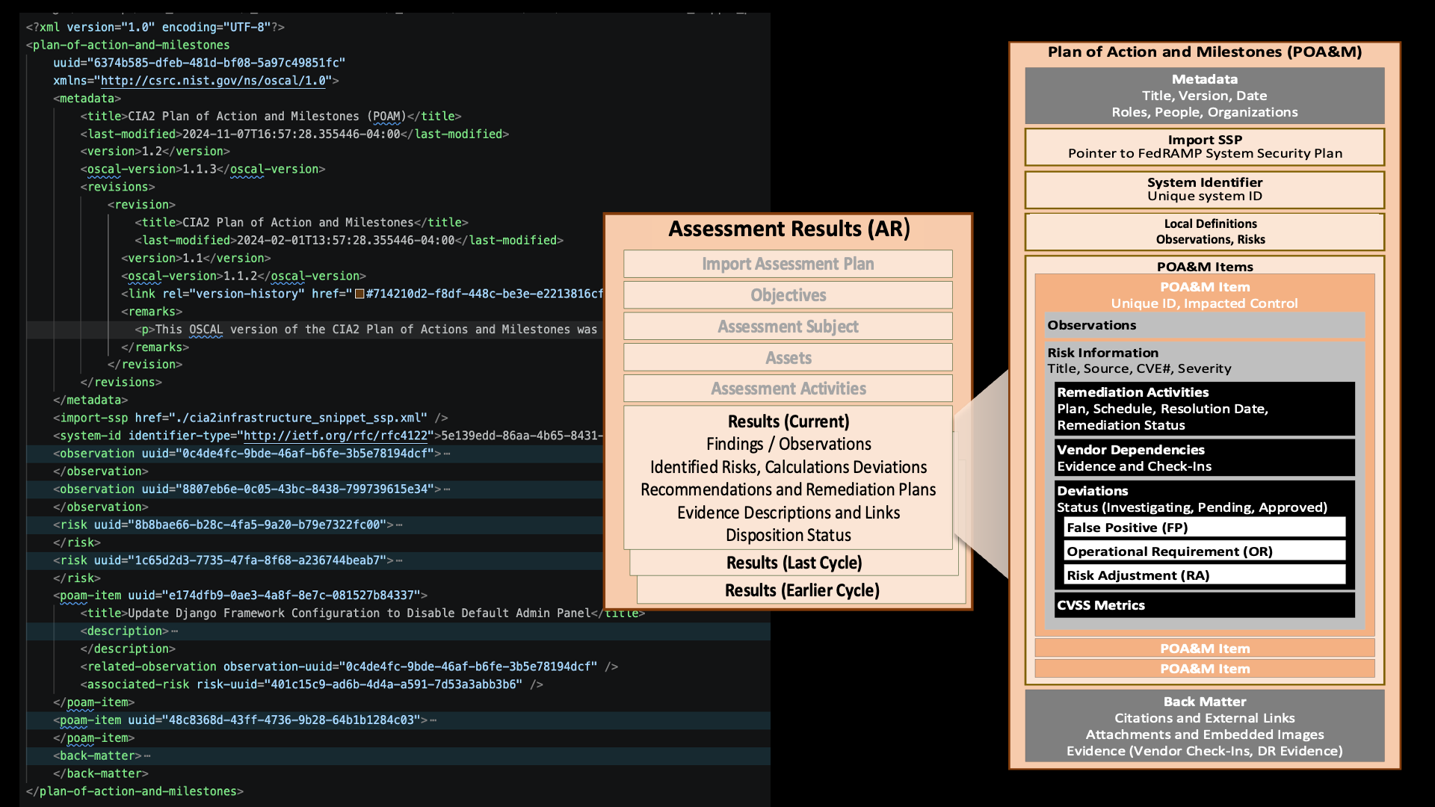Click the False Positive (FP) box
Viewport: 1435px width, 807px height.
(x=1203, y=528)
